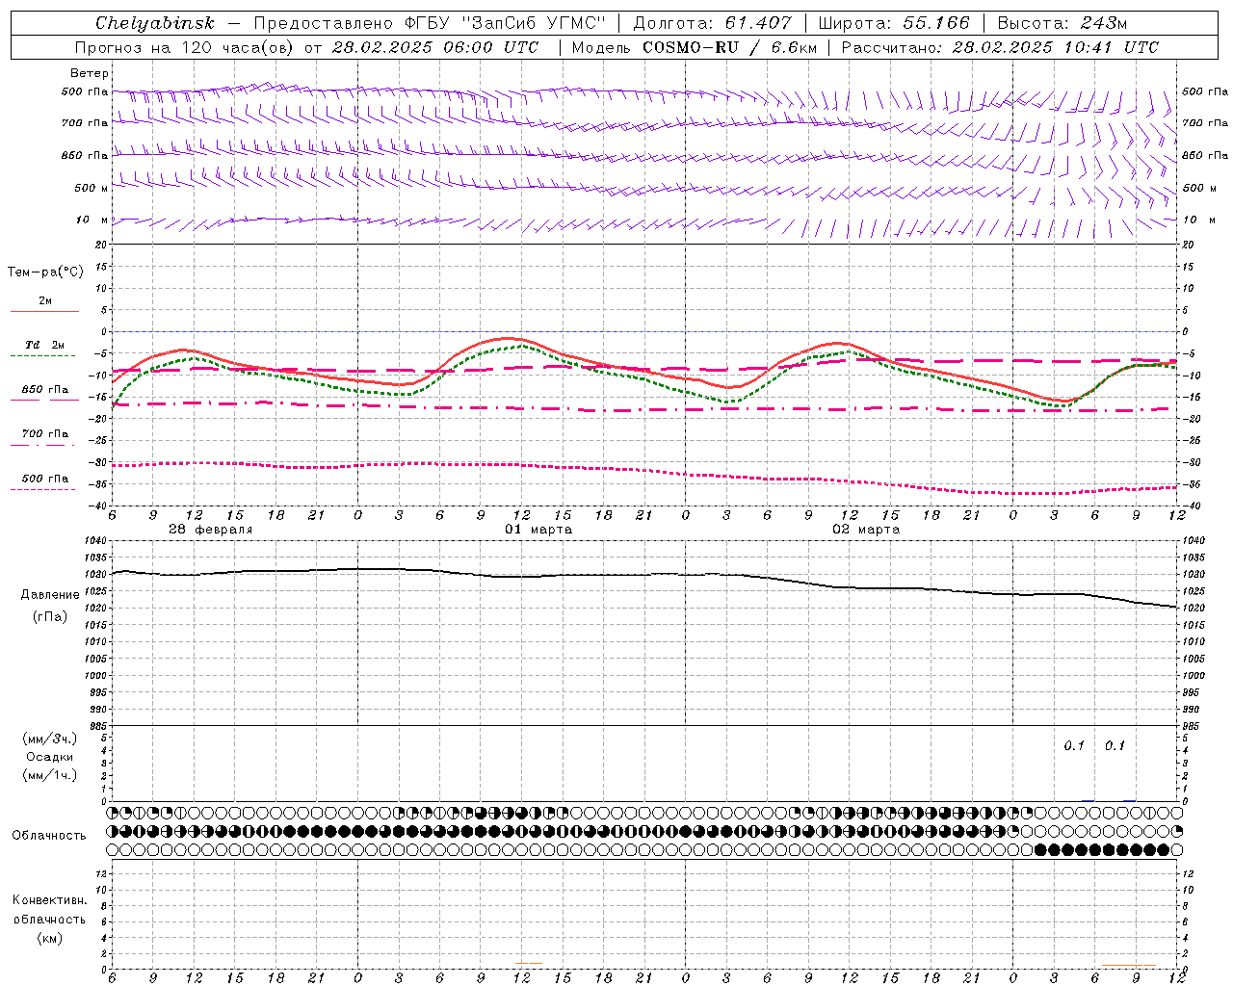Screen dimensions: 1233x986
Task: Click the Td 2м dew point legend entry
Action: tap(45, 345)
